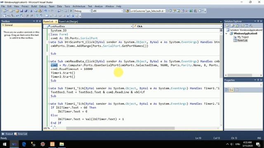The image size is (264, 148).
Task: Click the Toggle Bookmark icon
Action: [47, 16]
